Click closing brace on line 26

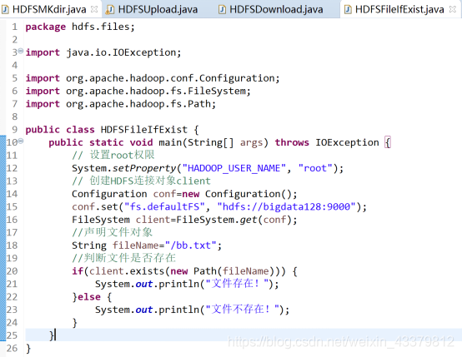(28, 349)
